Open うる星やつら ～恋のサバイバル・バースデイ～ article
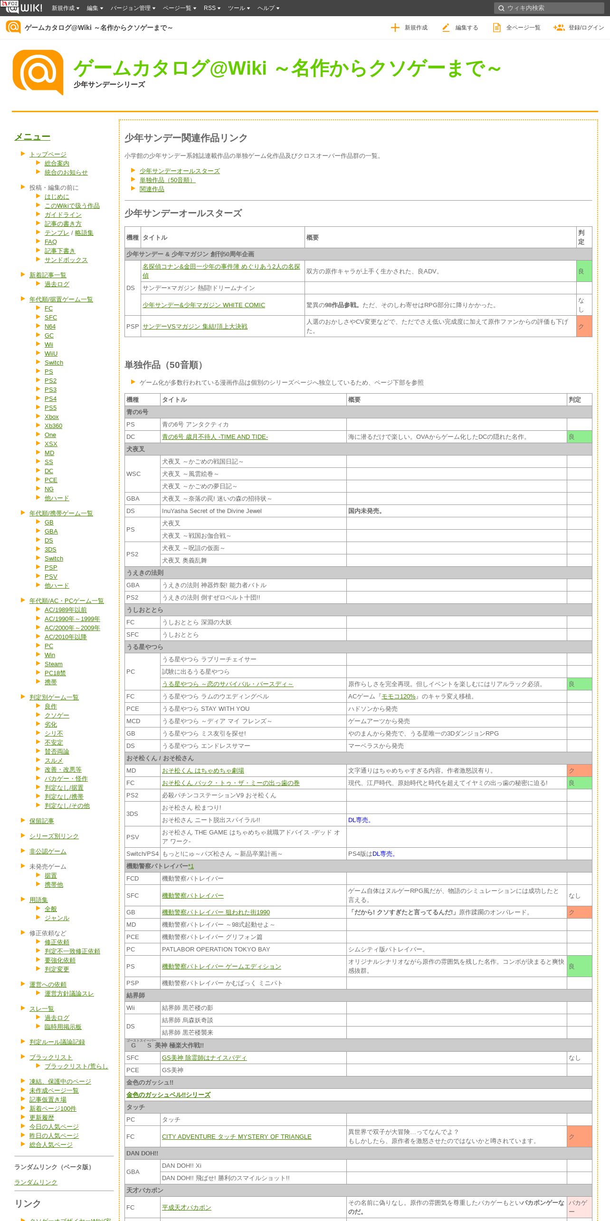610x1221 pixels. 228,684
